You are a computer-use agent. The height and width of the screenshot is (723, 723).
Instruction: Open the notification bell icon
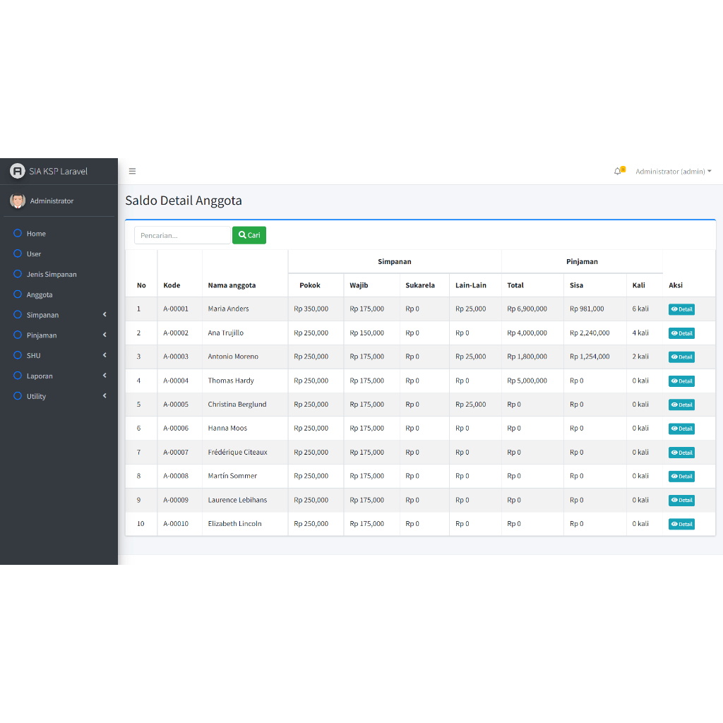coord(618,172)
